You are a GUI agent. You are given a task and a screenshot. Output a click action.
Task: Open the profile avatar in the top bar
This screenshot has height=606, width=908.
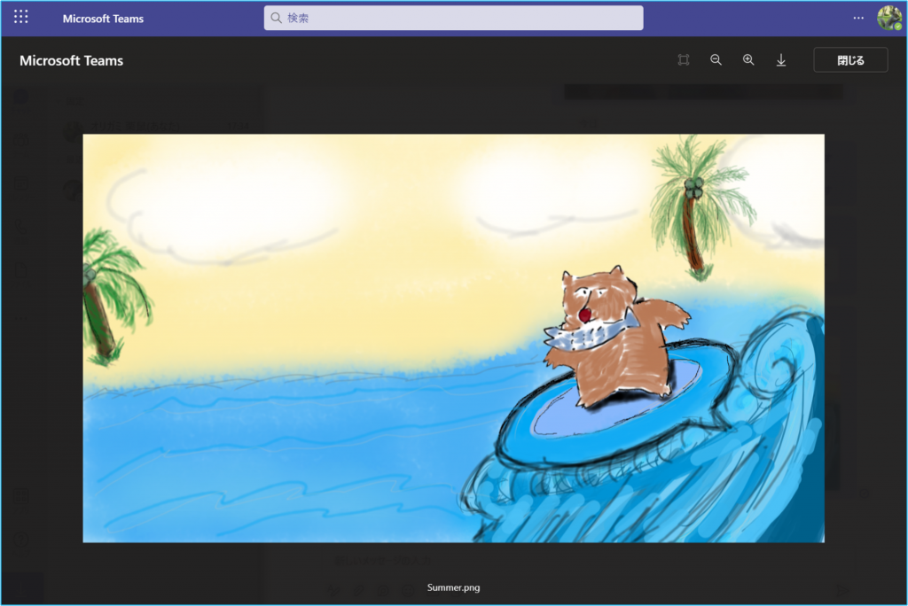[x=888, y=17]
